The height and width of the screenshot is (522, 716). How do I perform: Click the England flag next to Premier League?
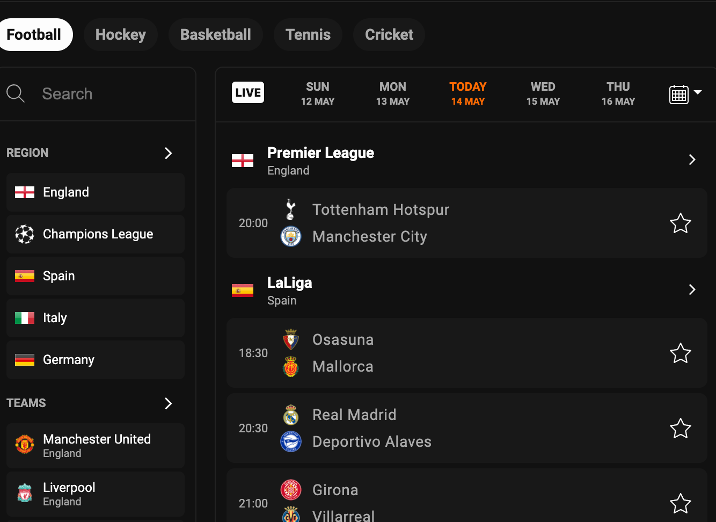point(243,160)
